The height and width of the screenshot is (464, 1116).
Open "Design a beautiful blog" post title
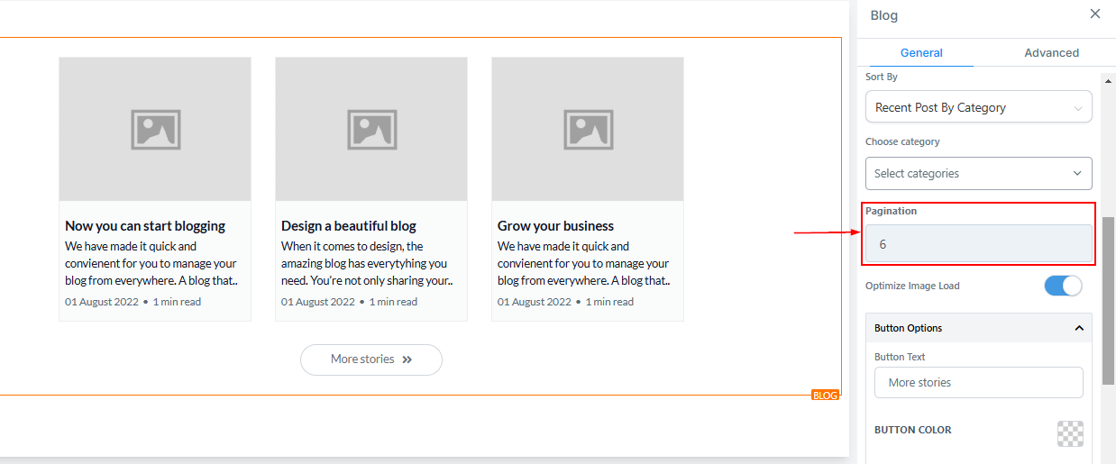click(349, 226)
